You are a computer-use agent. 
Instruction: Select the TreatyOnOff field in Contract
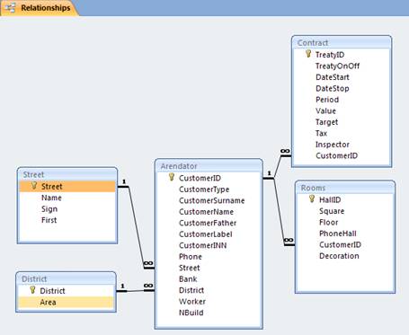(337, 66)
